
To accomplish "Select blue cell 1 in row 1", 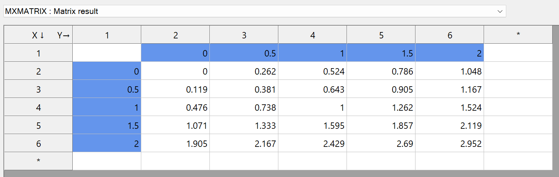I will pyautogui.click(x=313, y=53).
